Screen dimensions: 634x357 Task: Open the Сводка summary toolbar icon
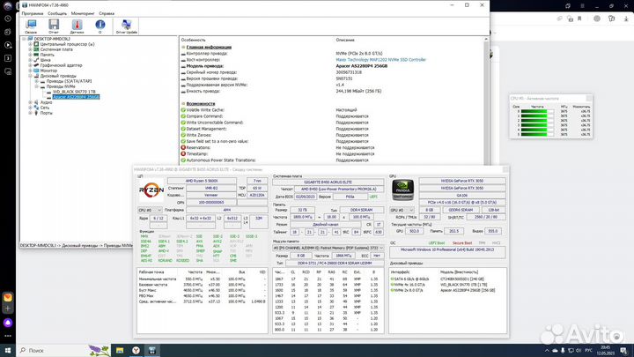click(31, 26)
